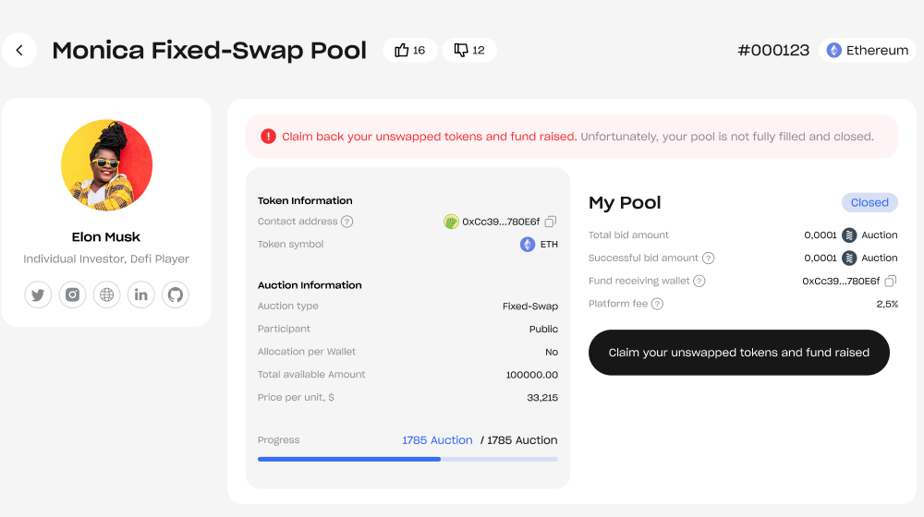Open the LinkedIn profile icon
This screenshot has height=517, width=924.
pyautogui.click(x=141, y=295)
